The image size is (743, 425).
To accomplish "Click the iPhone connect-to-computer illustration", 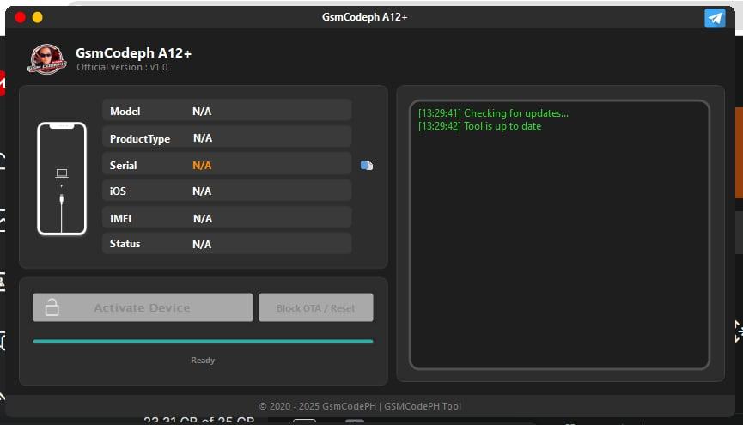I will pos(62,179).
